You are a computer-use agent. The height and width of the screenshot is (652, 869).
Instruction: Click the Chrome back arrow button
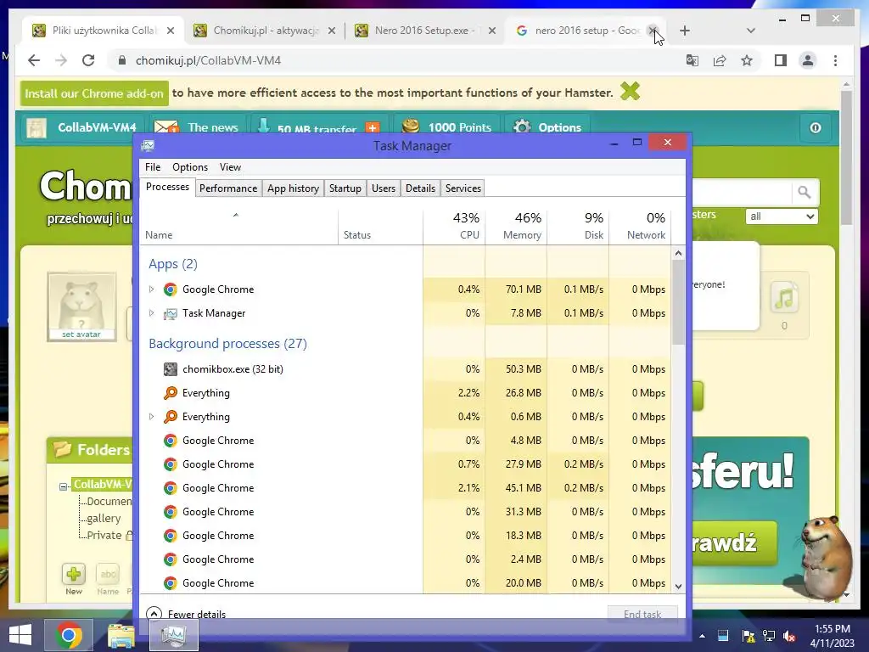[x=34, y=60]
